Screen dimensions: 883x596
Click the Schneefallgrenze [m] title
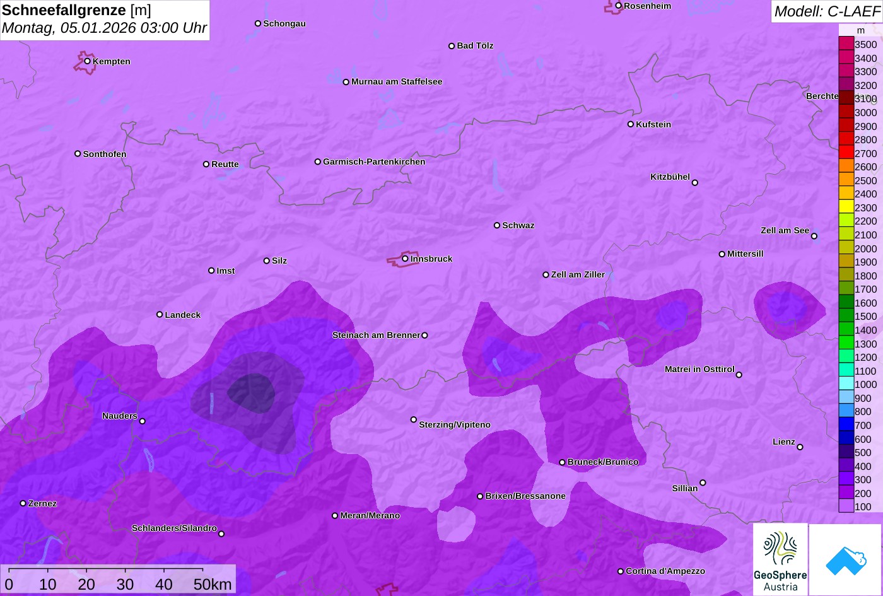click(77, 11)
